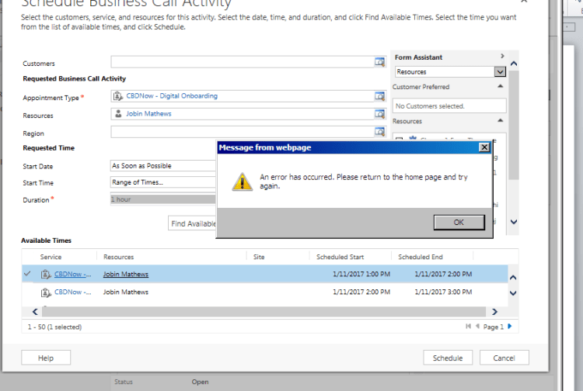
Task: Click the Customers lookup icon
Action: pos(380,62)
